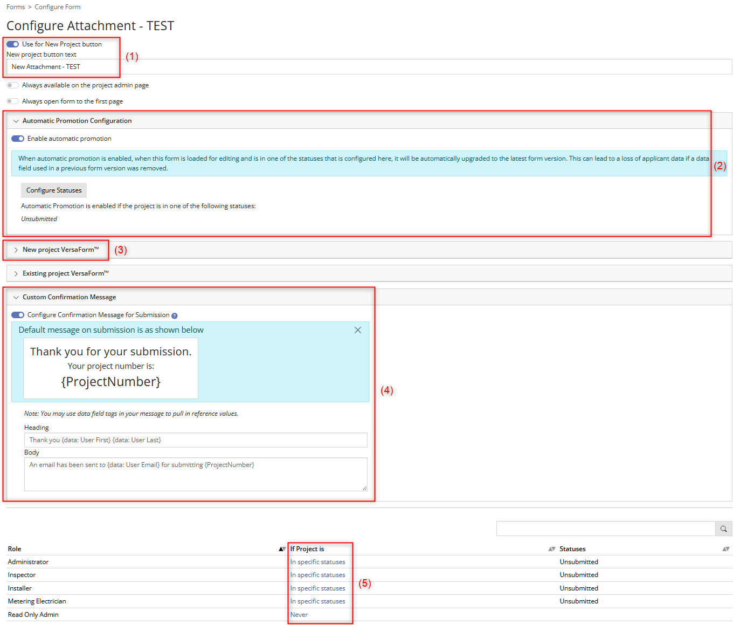The width and height of the screenshot is (740, 625).
Task: Dismiss default submission message with the X icon
Action: [x=358, y=329]
